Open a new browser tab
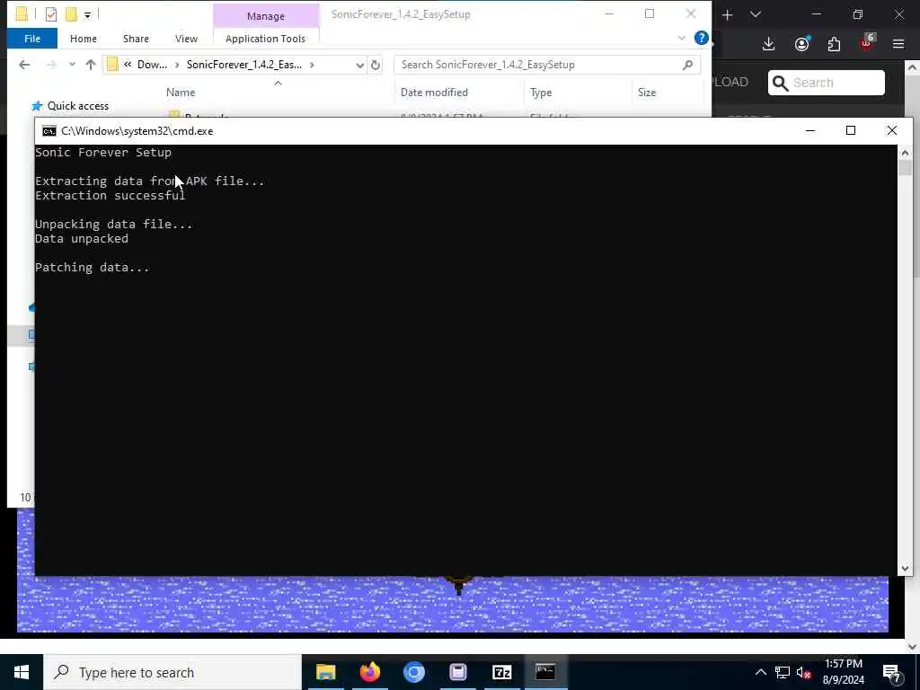 tap(728, 14)
